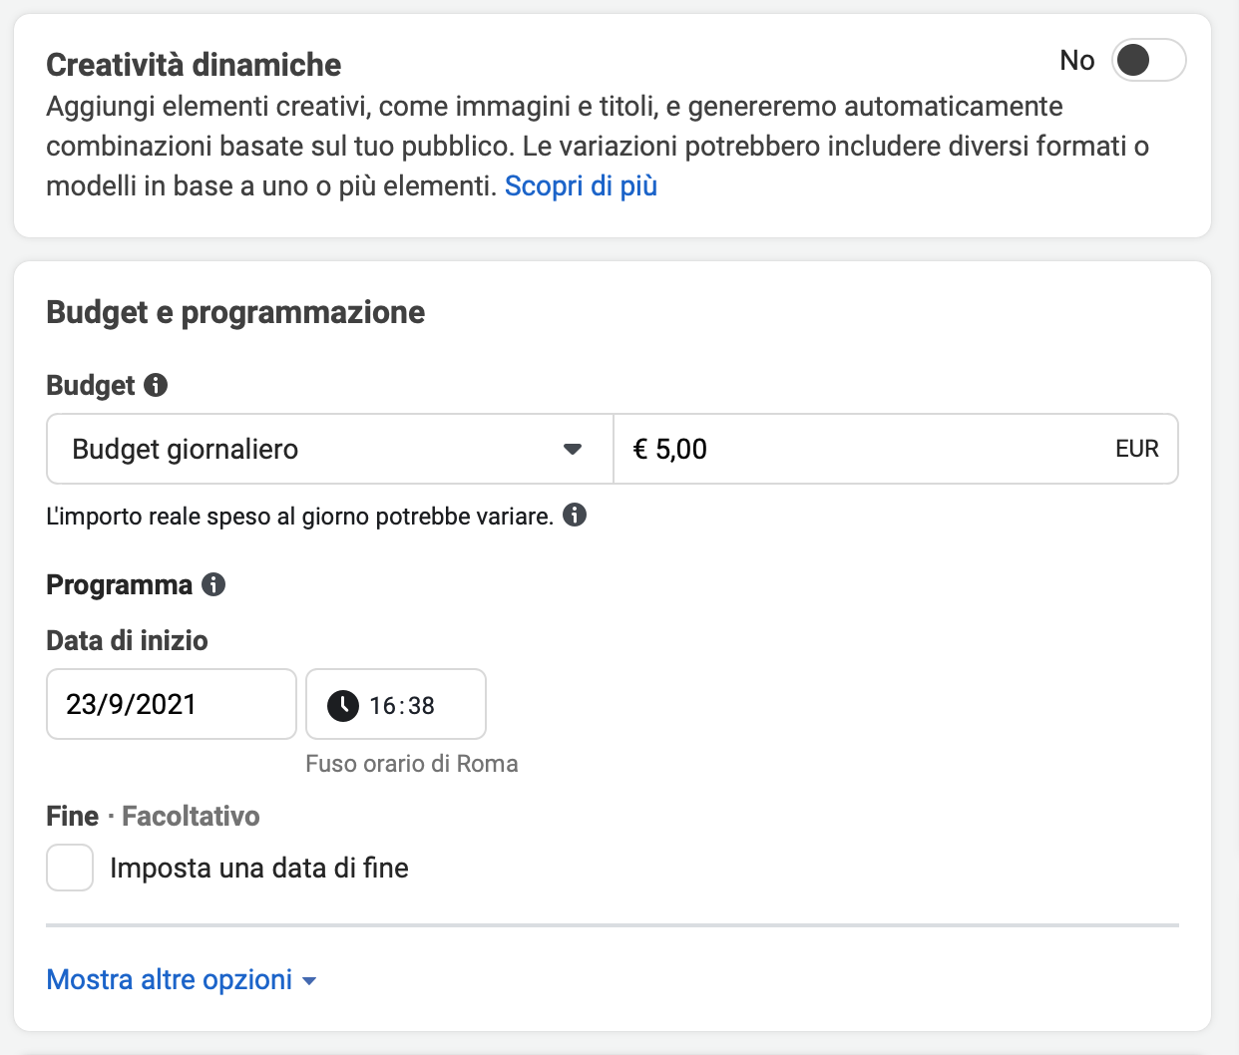Check the Imposta una data di fine box
Image resolution: width=1239 pixels, height=1055 pixels.
[70, 868]
